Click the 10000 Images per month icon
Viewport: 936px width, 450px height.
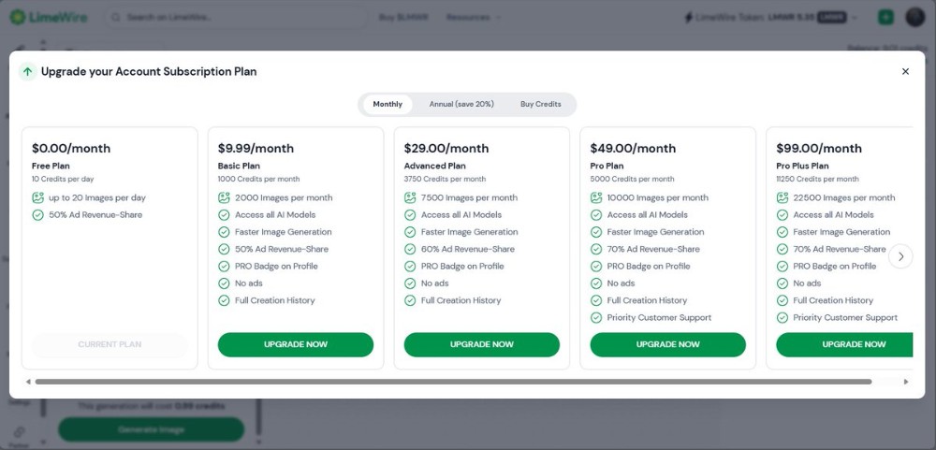(597, 197)
